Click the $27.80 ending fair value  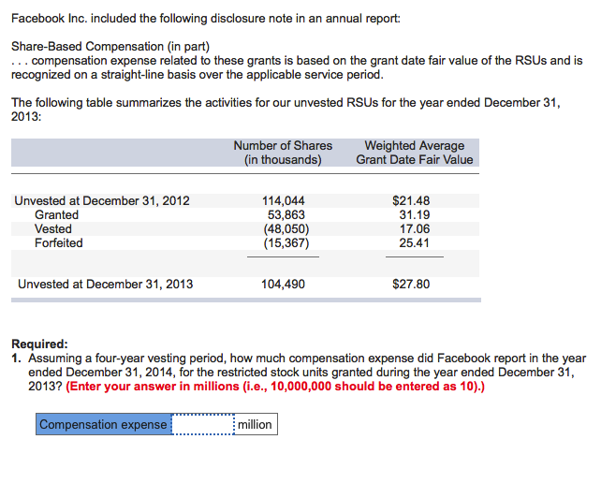point(411,284)
